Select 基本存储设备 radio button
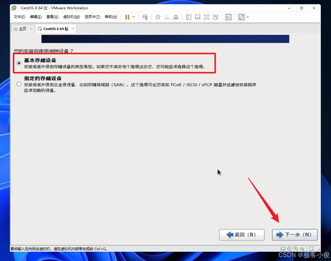This screenshot has width=331, height=261. (19, 63)
